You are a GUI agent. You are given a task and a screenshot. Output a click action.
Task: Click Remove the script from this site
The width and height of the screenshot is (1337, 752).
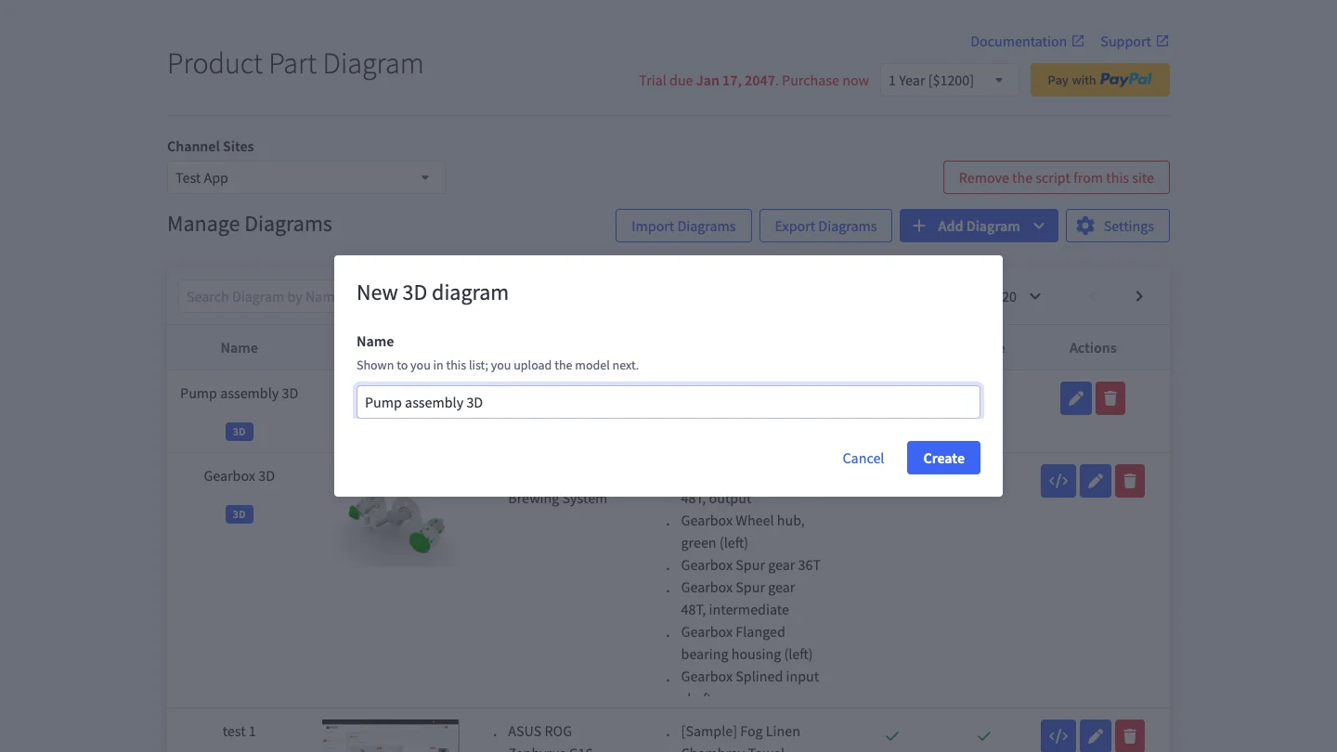pos(1057,177)
